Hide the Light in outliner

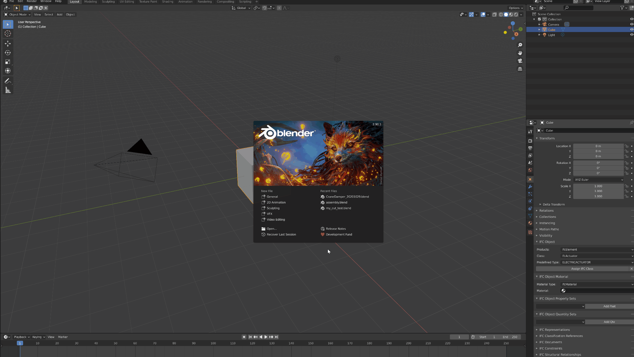632,35
